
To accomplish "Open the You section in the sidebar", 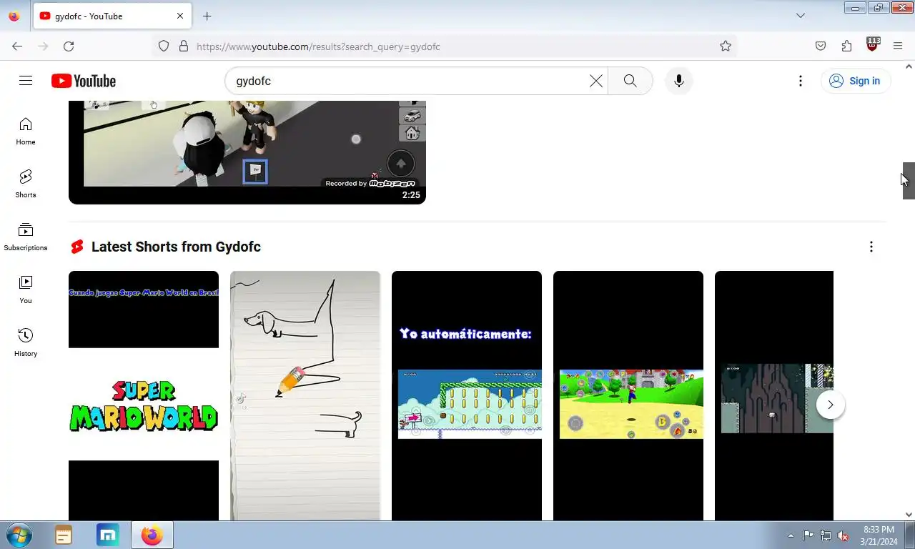I will coord(26,290).
